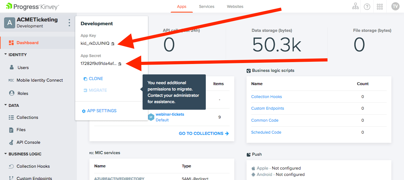
Task: Open the organization hierarchy icon
Action: point(355,7)
